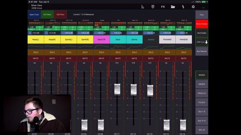Solo the Keys(L) channel
This screenshot has height=135, width=241.
pos(36,52)
